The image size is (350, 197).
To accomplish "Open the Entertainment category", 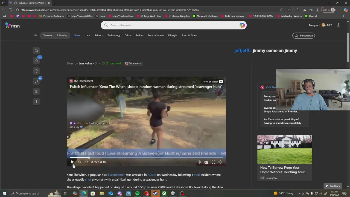I will (x=156, y=36).
